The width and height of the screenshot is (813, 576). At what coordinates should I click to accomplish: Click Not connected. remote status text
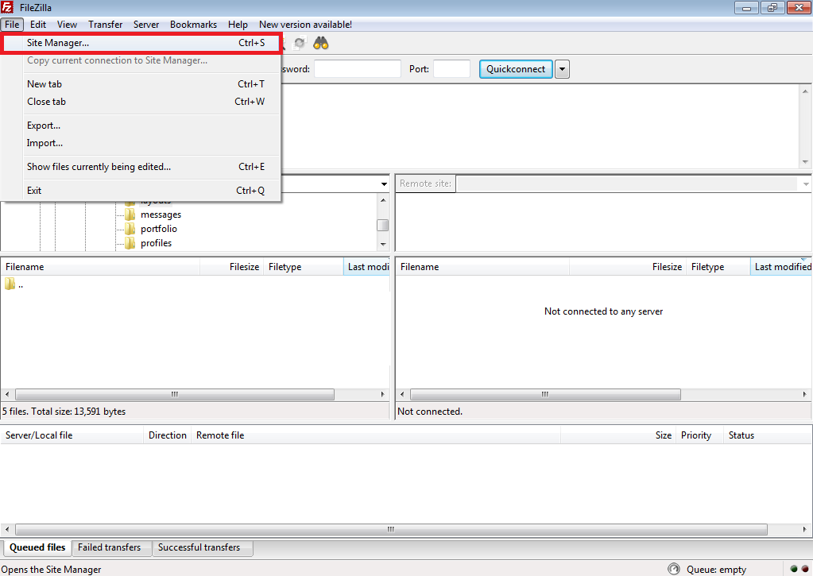pos(429,412)
